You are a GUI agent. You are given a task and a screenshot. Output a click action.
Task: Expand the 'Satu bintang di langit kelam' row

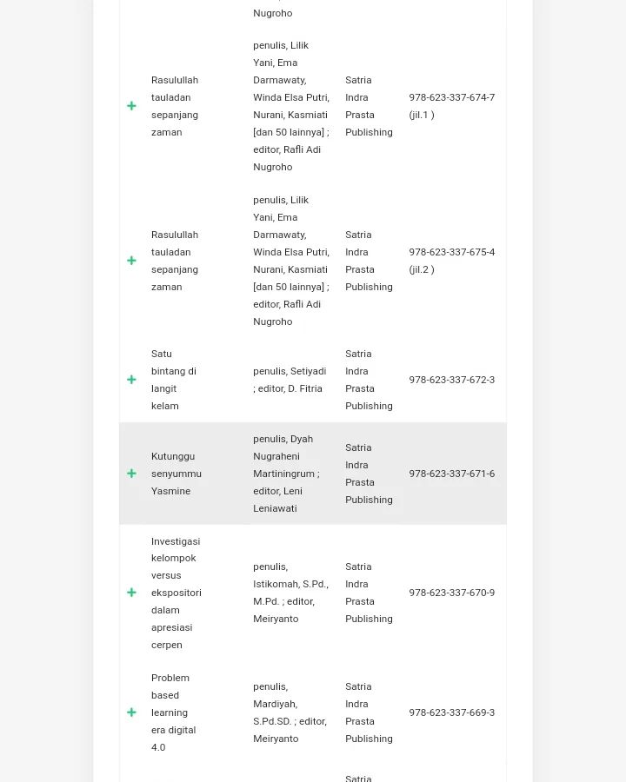(131, 380)
